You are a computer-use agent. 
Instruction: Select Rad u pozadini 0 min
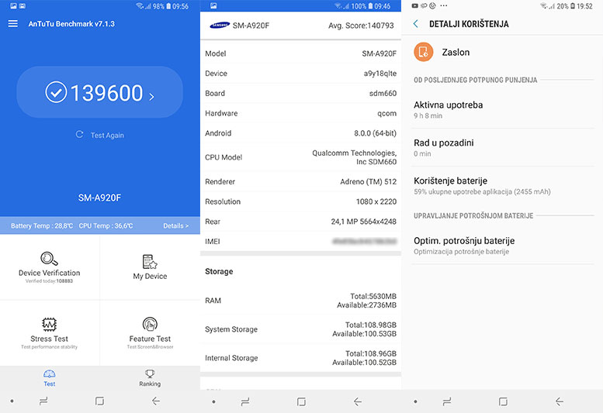502,148
